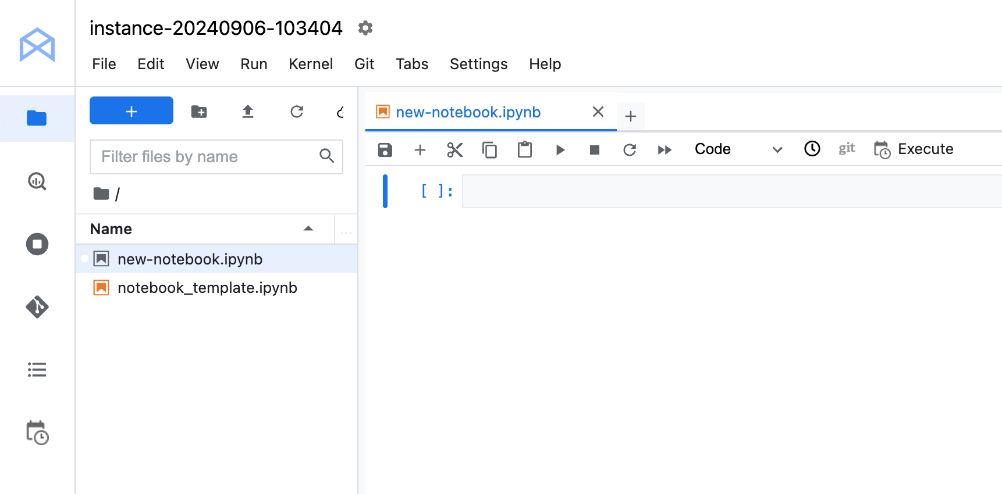Open the File Browser sidebar panel

37,119
